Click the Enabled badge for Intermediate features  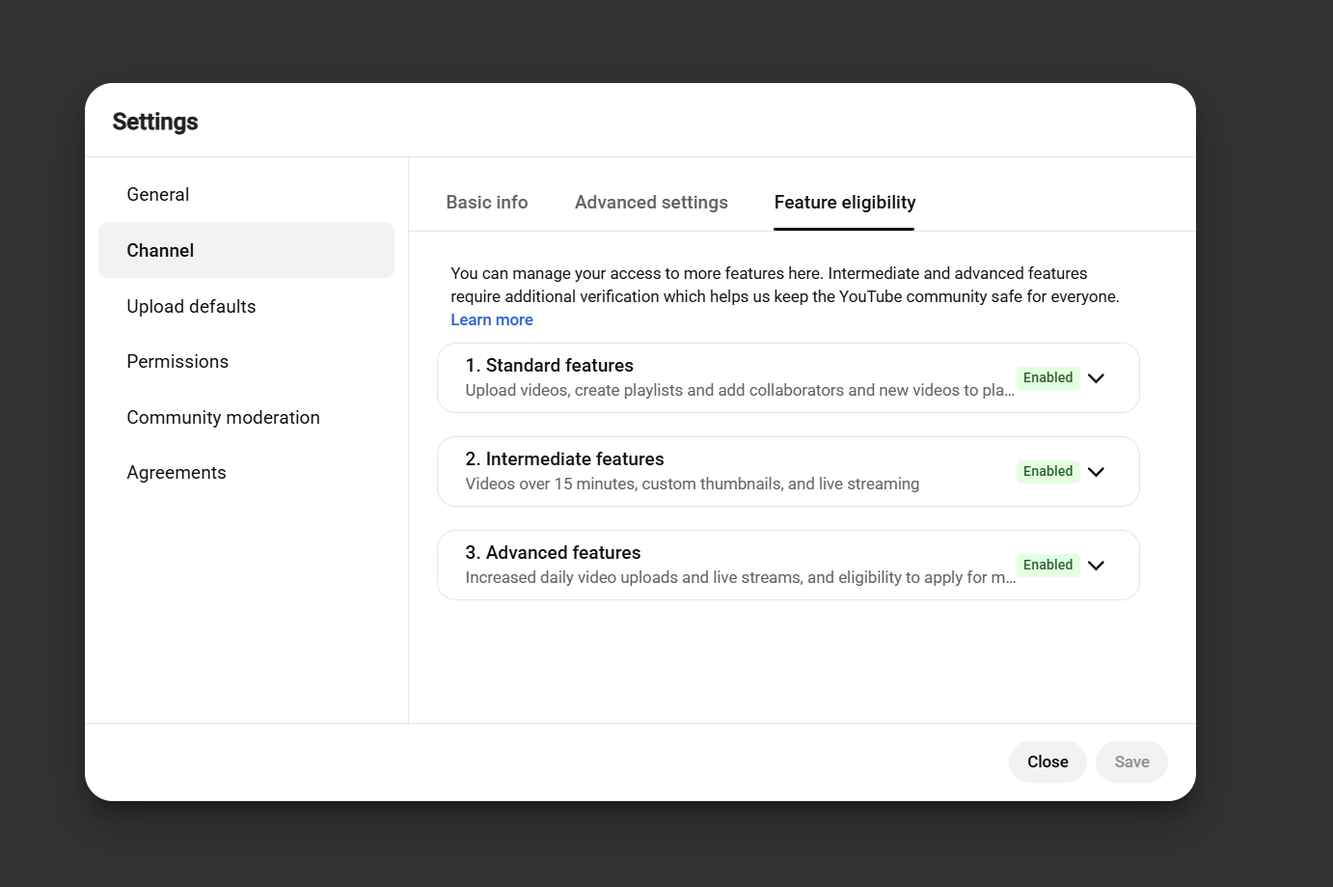[1047, 471]
